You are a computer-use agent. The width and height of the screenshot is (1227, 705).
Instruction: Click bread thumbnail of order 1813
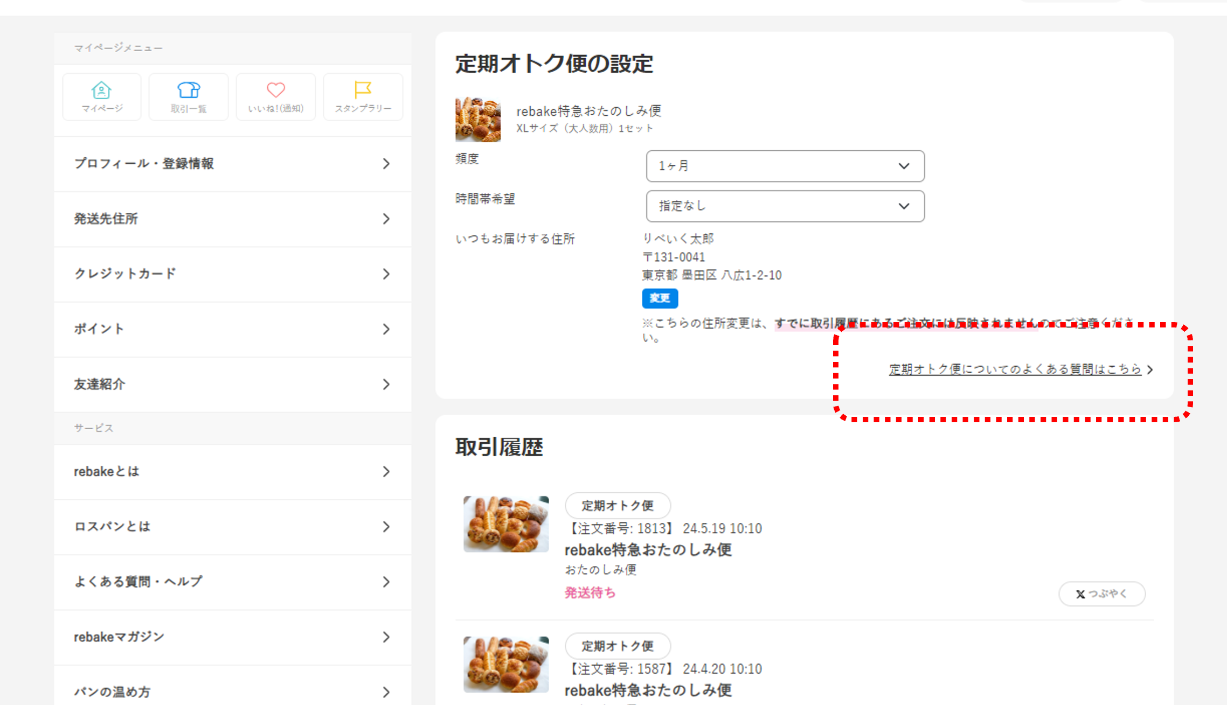click(x=506, y=524)
